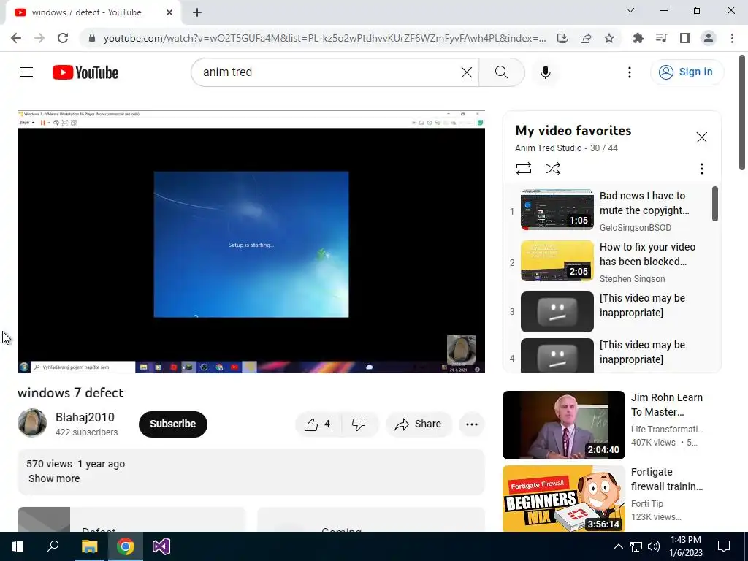Go forward in browser history

click(39, 38)
